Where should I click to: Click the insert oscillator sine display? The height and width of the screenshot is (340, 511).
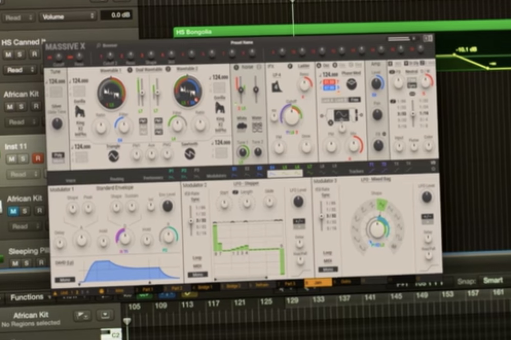pyautogui.click(x=342, y=115)
